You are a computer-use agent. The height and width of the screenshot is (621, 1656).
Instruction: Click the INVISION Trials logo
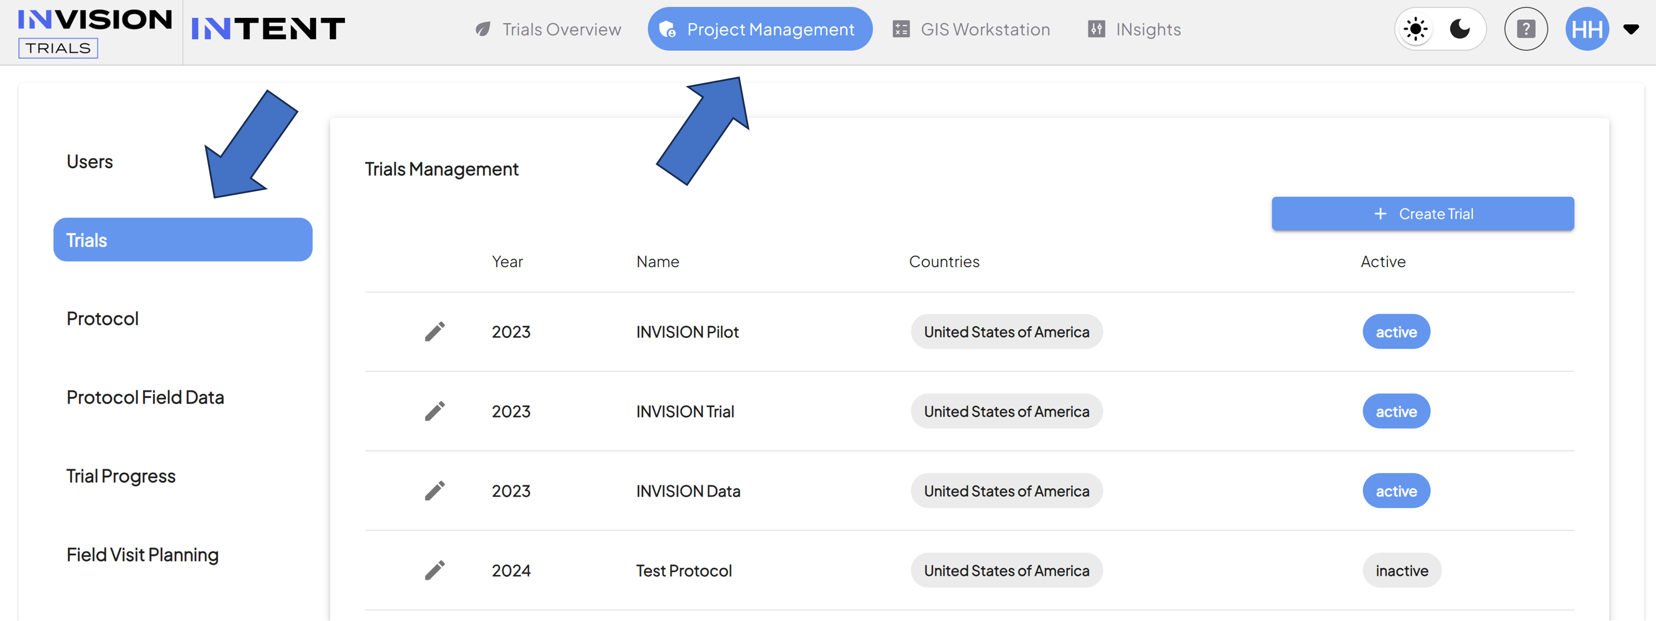(x=94, y=32)
